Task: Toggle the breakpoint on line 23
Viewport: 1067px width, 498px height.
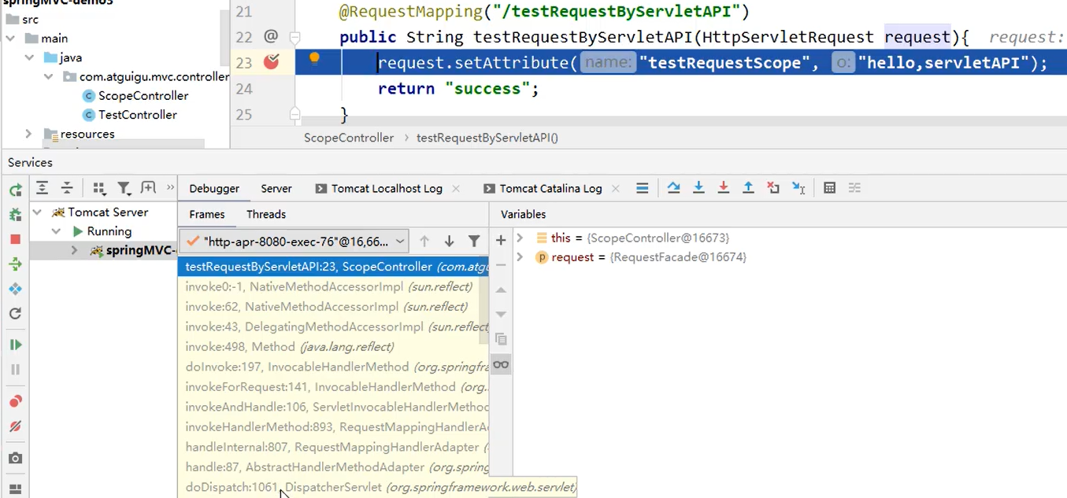Action: click(271, 62)
